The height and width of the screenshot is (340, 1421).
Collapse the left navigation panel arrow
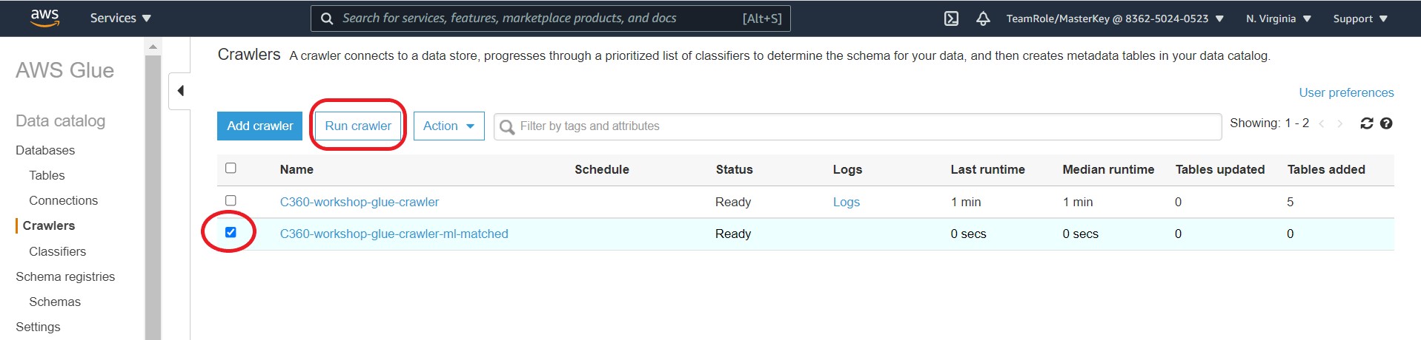pos(180,91)
